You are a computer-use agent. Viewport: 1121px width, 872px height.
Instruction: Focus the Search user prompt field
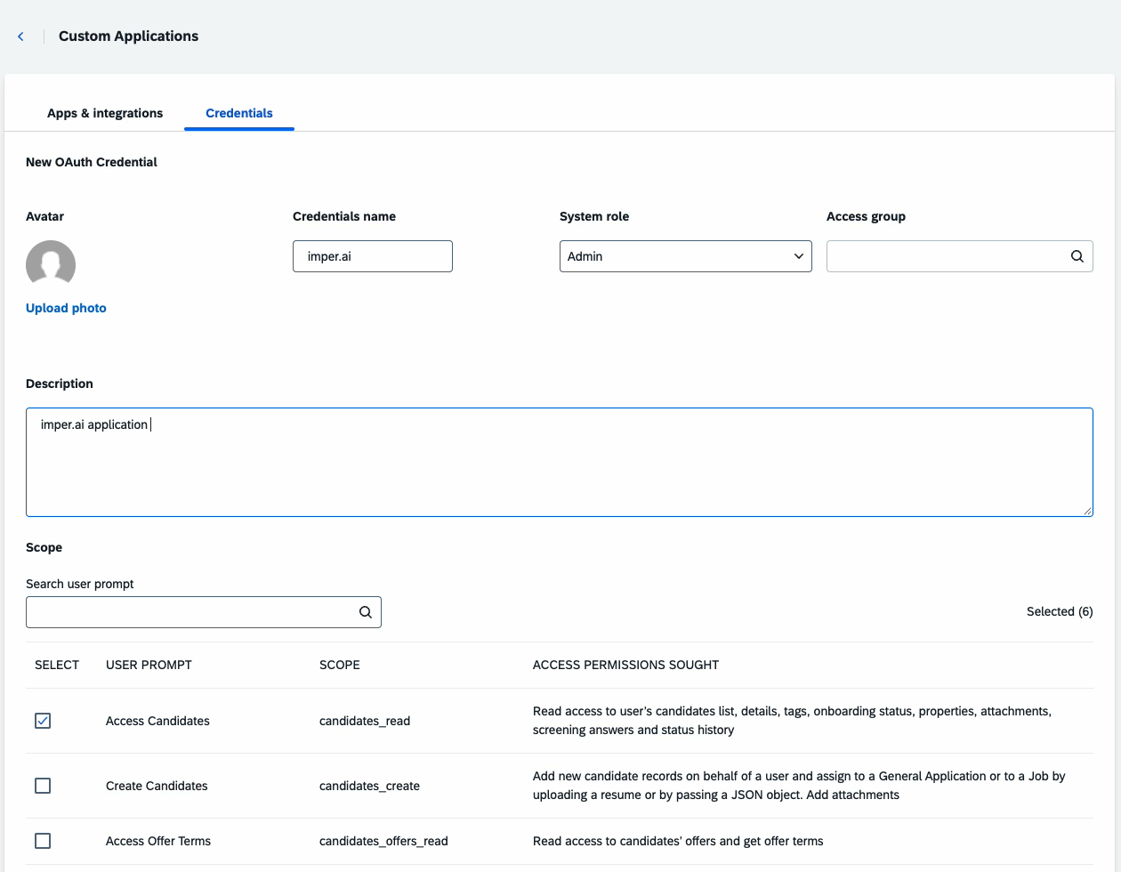(x=204, y=612)
